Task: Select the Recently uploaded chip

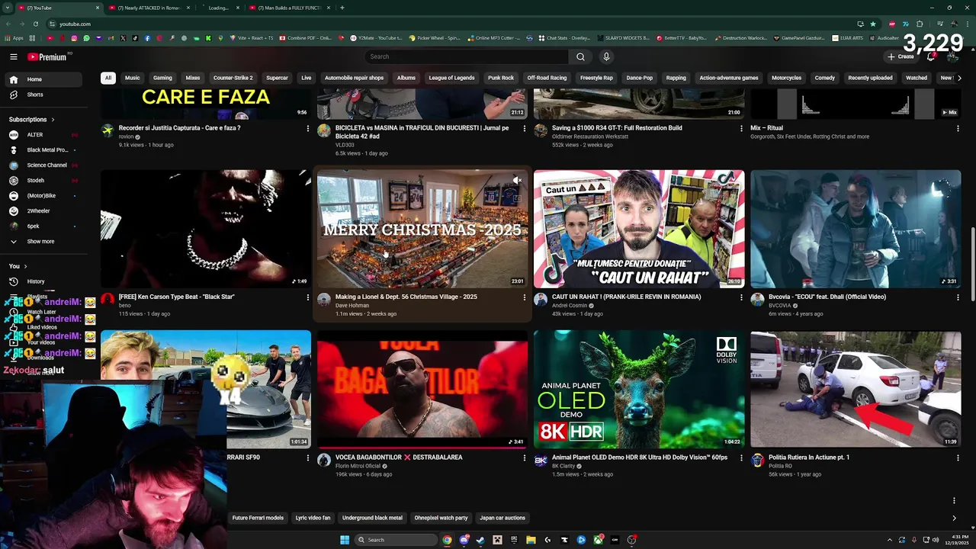Action: (x=870, y=78)
